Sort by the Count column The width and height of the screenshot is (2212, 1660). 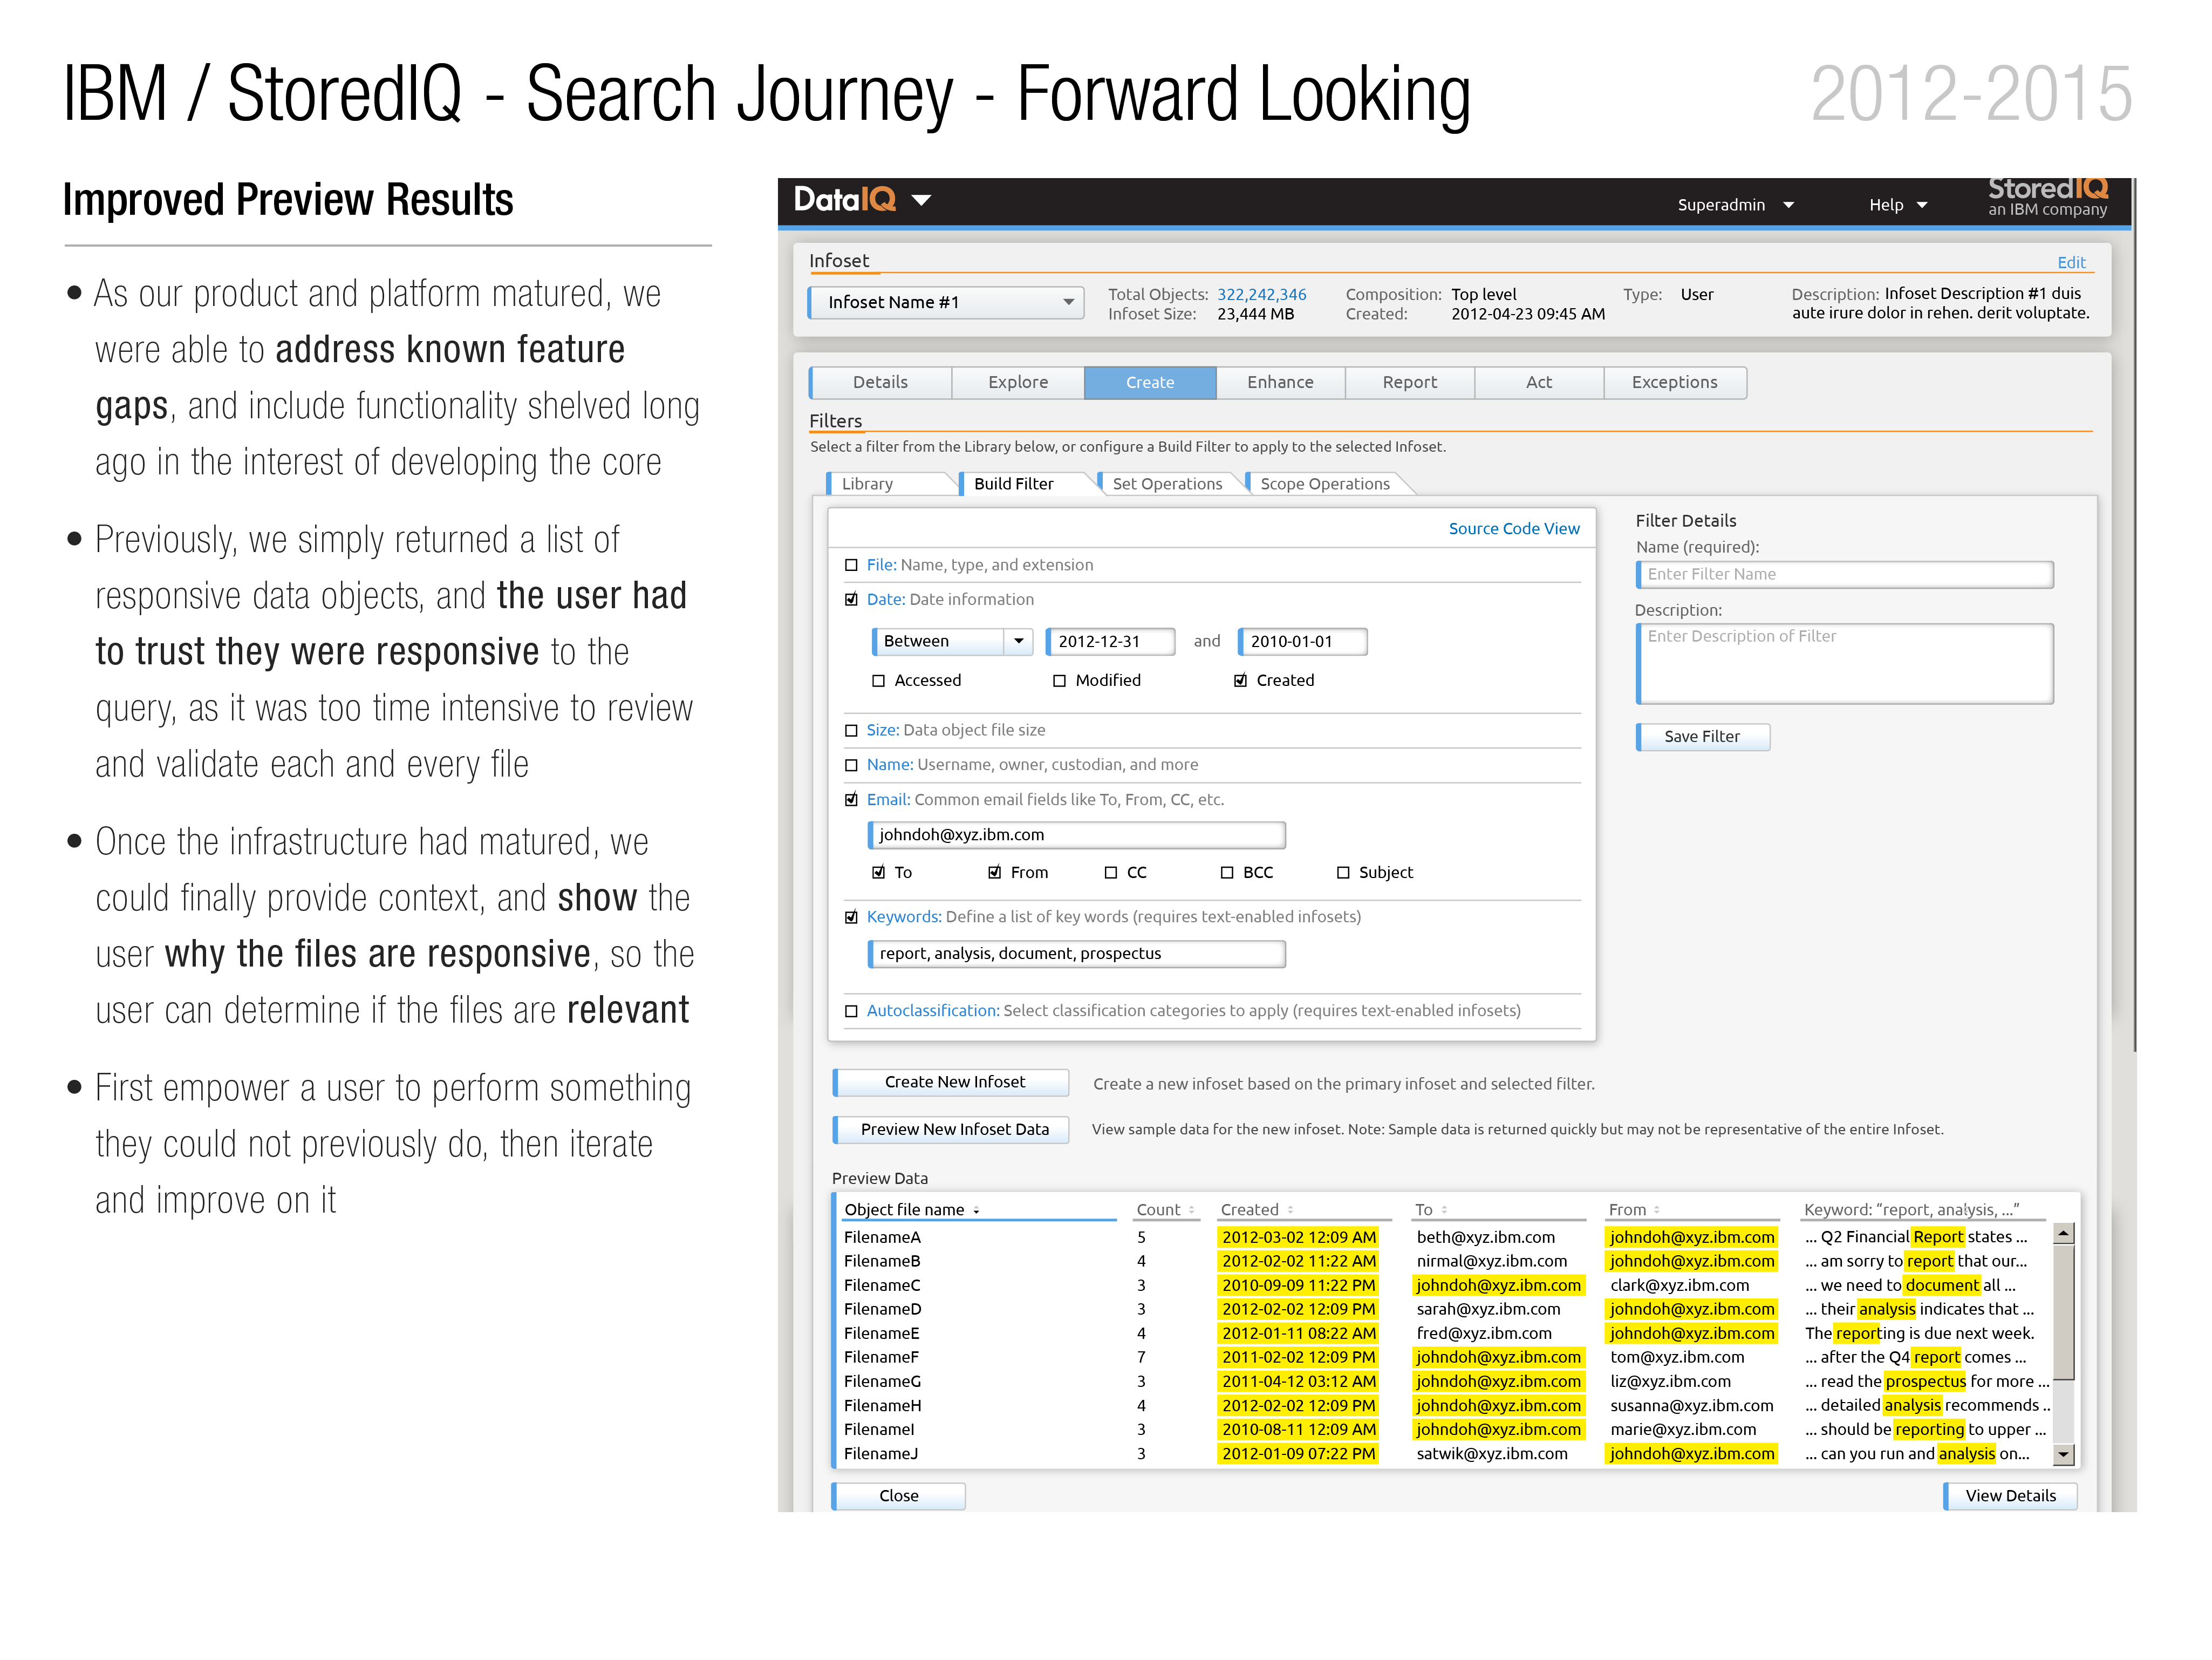pos(1165,1210)
